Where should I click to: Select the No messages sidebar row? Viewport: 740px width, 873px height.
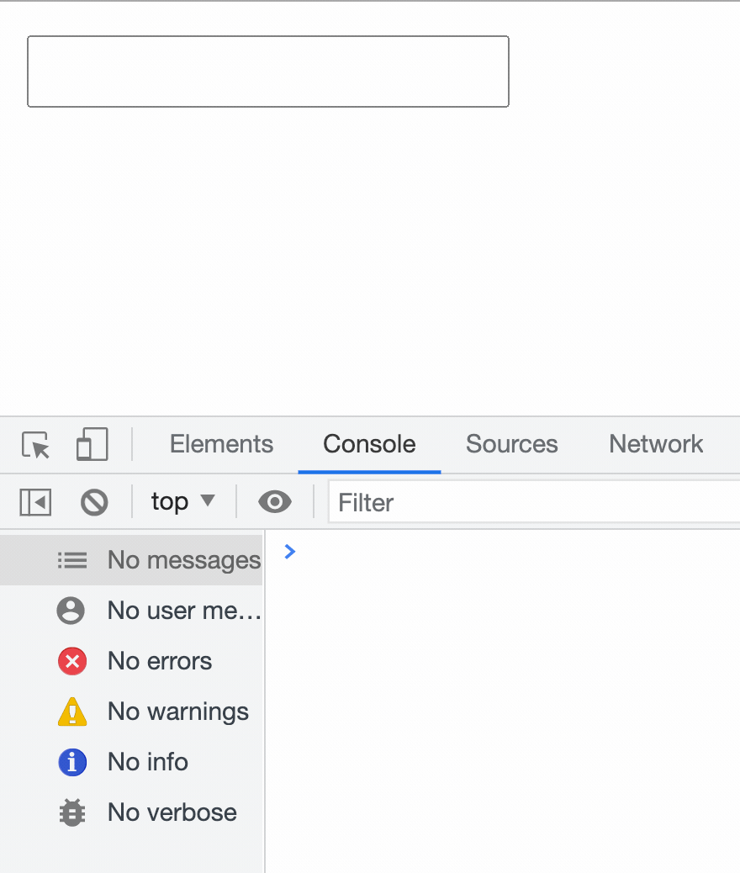[x=131, y=560]
